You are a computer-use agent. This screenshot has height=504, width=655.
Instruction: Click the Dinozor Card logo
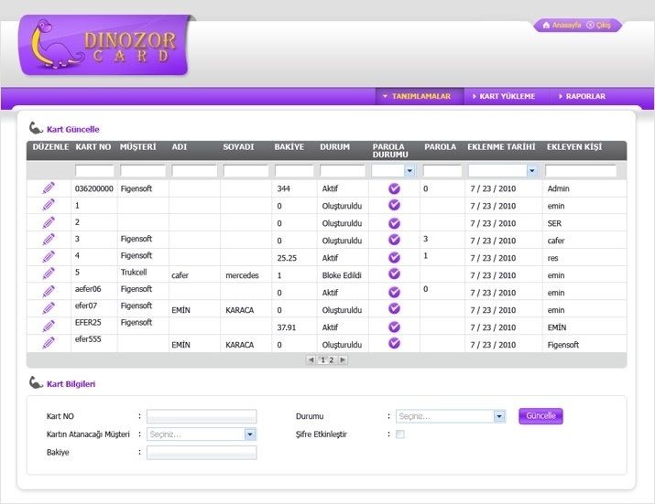pyautogui.click(x=104, y=45)
